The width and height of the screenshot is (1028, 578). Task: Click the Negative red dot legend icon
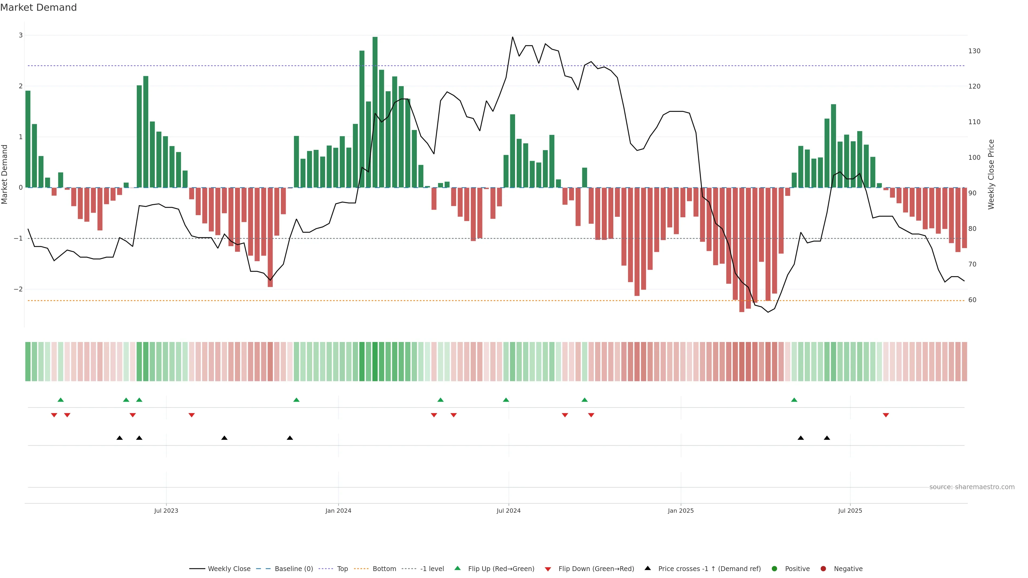point(823,568)
